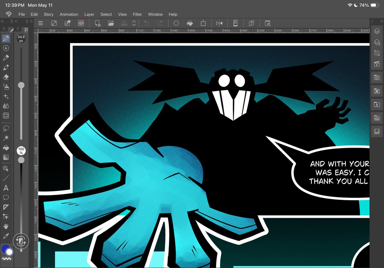This screenshot has height=268, width=384.
Task: Open tool palette hamburger menu
Action: pyautogui.click(x=4, y=28)
